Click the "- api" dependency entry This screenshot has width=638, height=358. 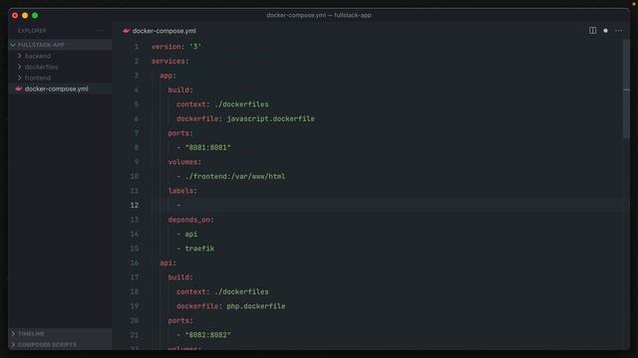coord(187,234)
